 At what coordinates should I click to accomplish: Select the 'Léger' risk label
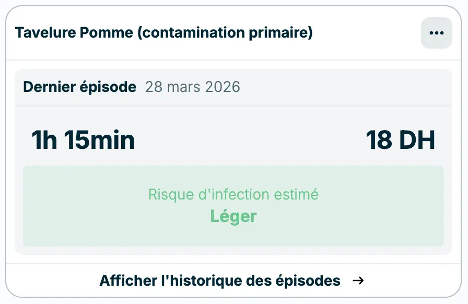click(x=233, y=216)
